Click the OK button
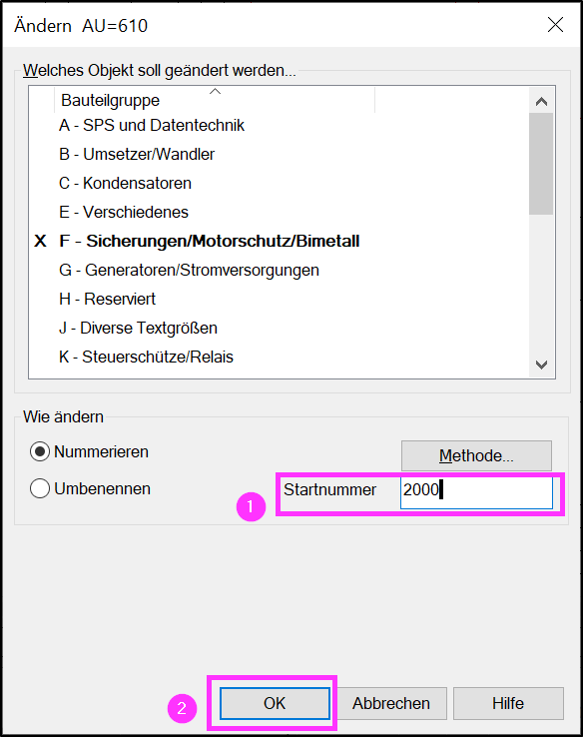This screenshot has height=737, width=583. [275, 703]
